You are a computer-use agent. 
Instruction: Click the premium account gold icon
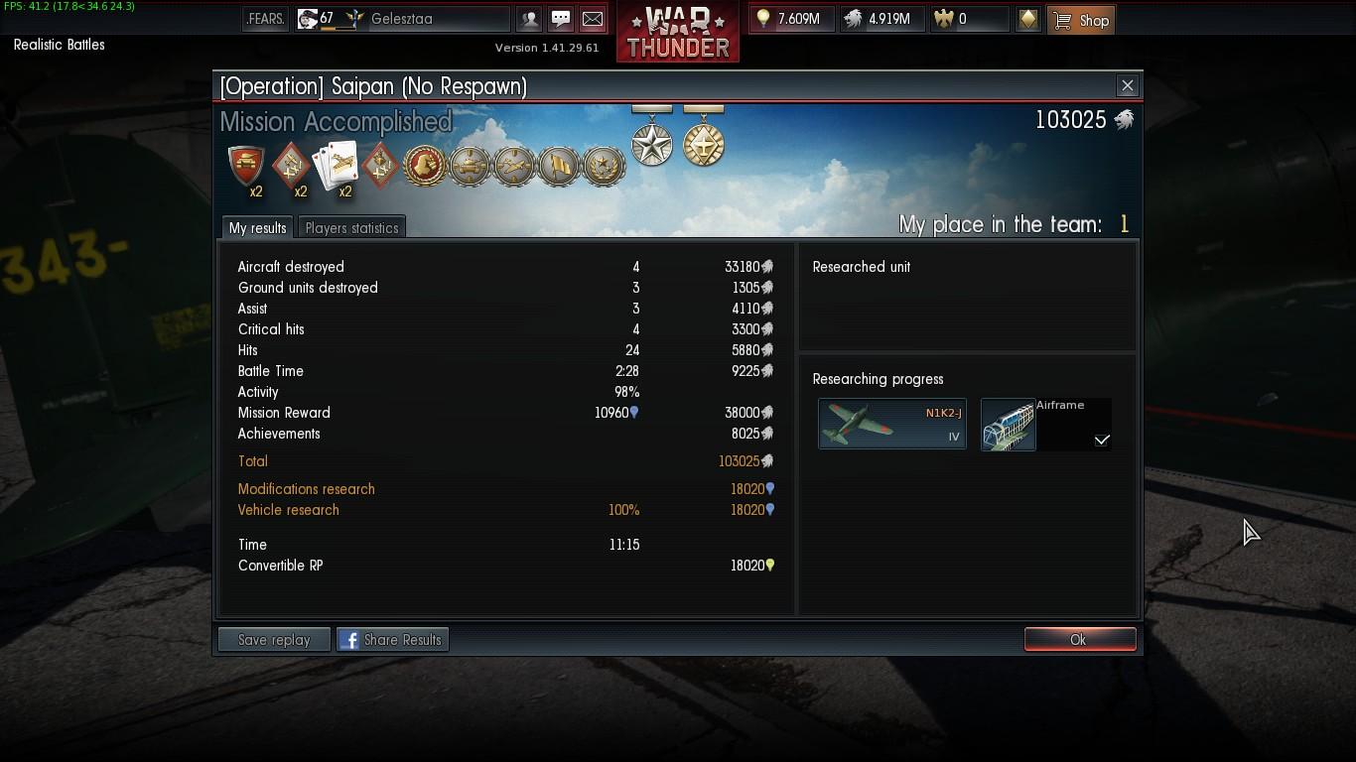tap(1028, 19)
